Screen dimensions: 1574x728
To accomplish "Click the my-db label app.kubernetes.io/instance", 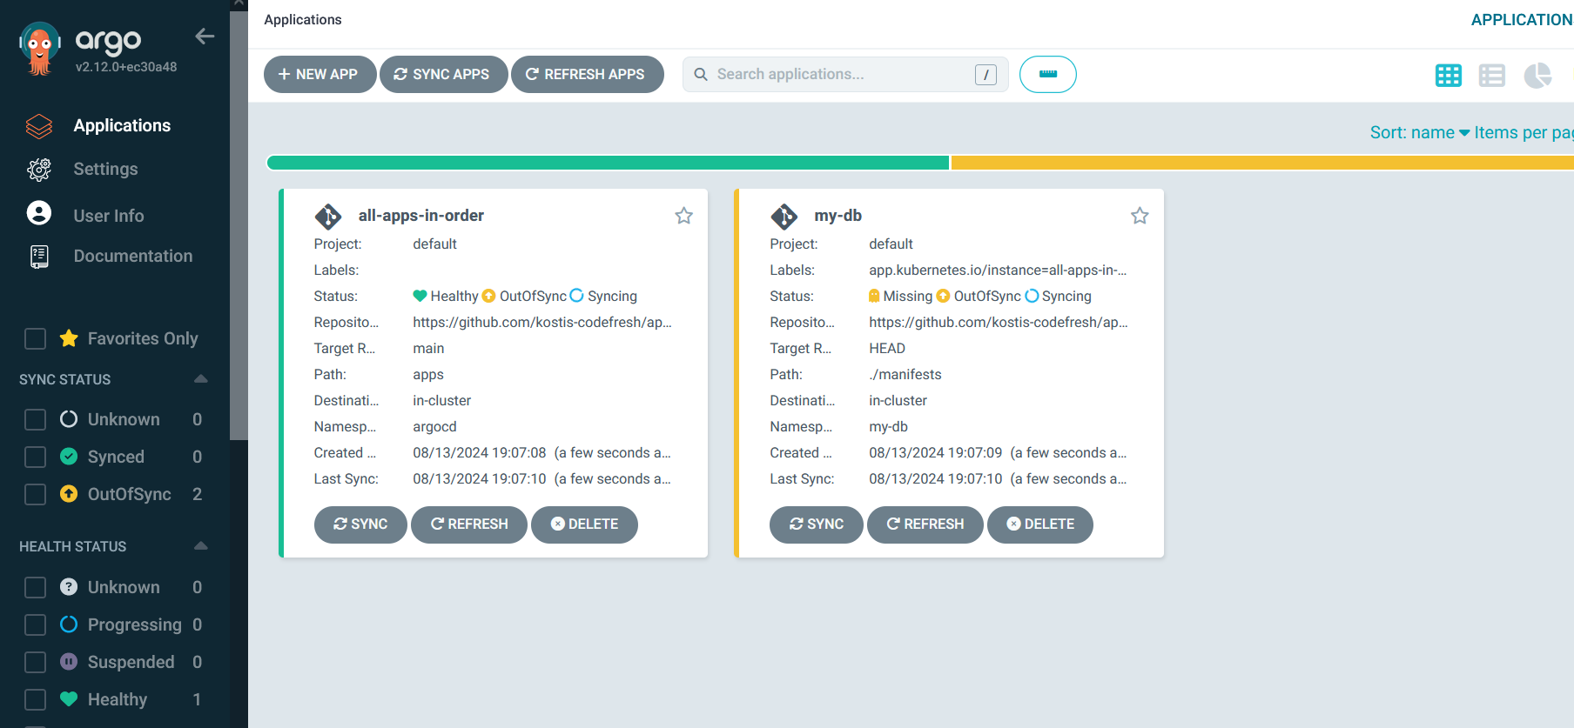I will click(x=998, y=270).
